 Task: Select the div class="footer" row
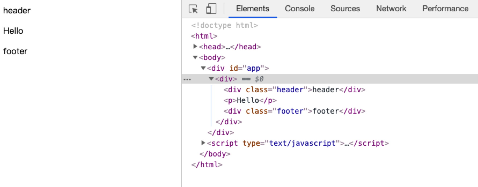(295, 111)
